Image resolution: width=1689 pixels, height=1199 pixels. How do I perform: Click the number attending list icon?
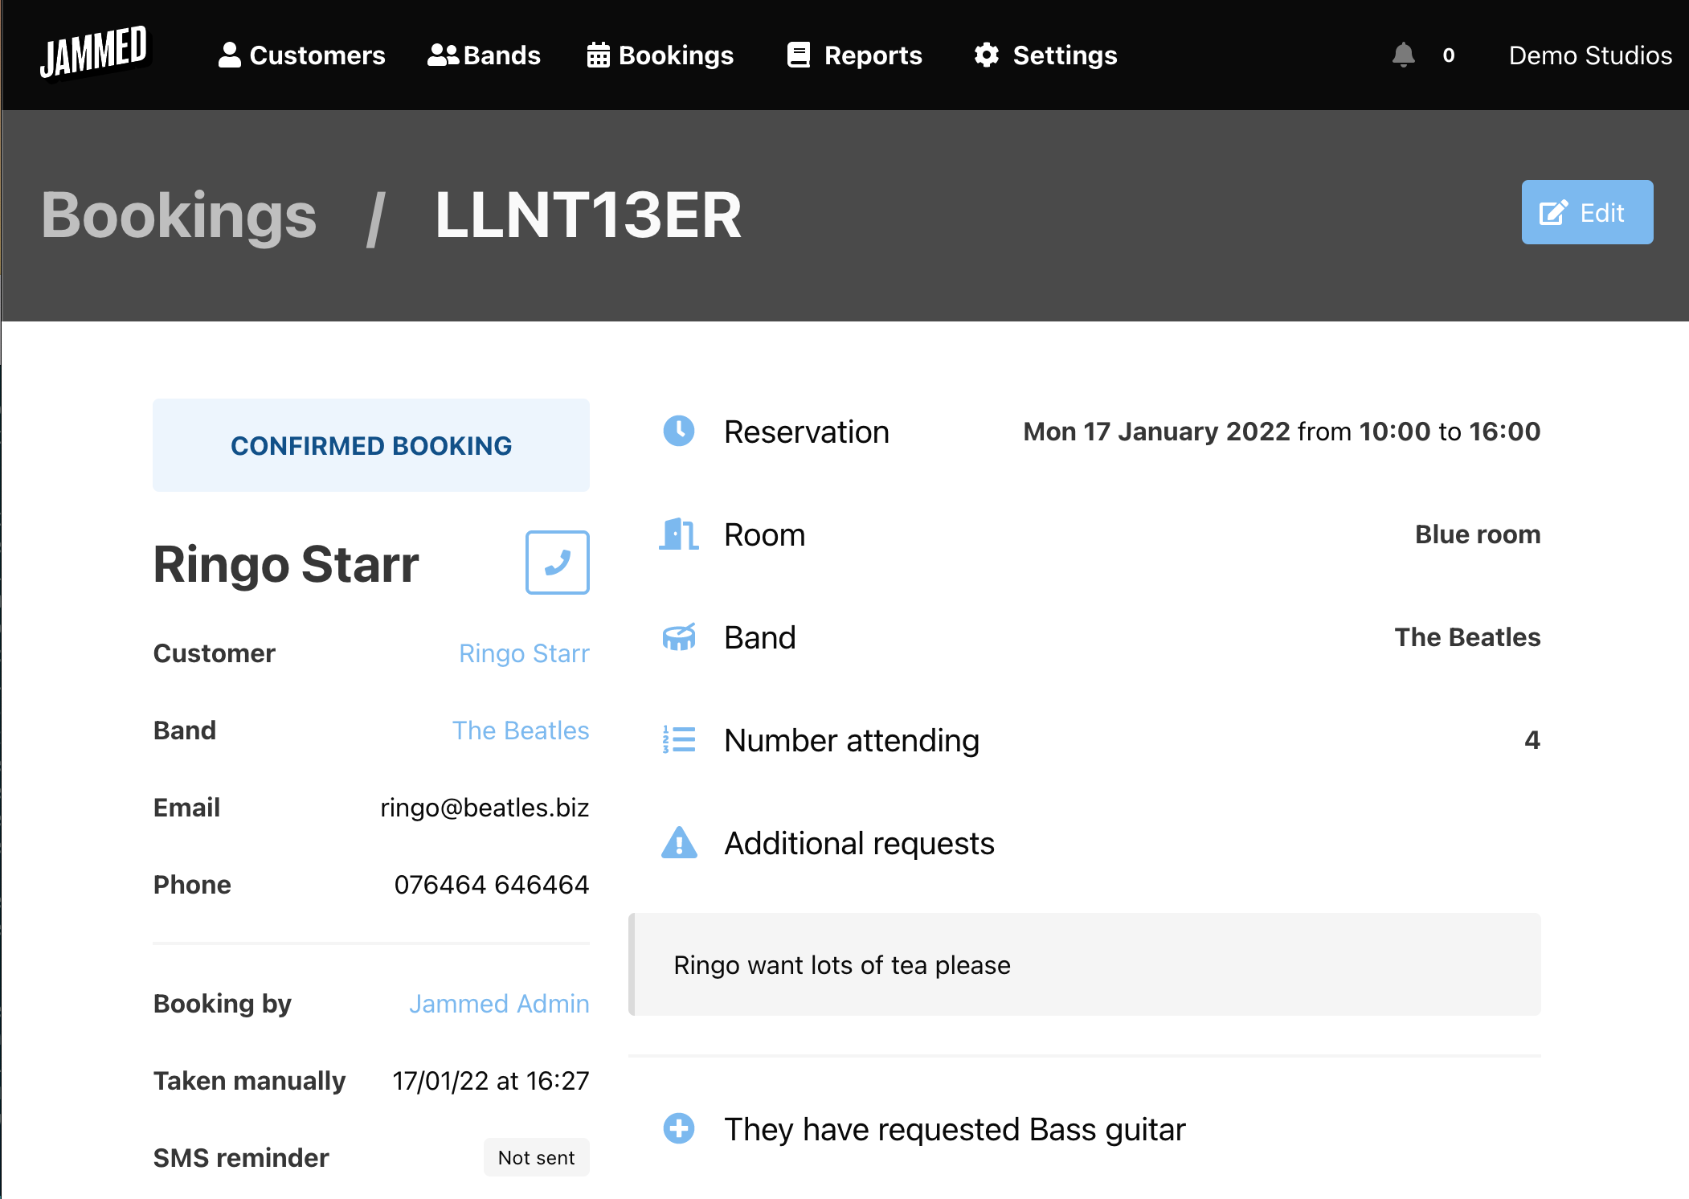[677, 739]
